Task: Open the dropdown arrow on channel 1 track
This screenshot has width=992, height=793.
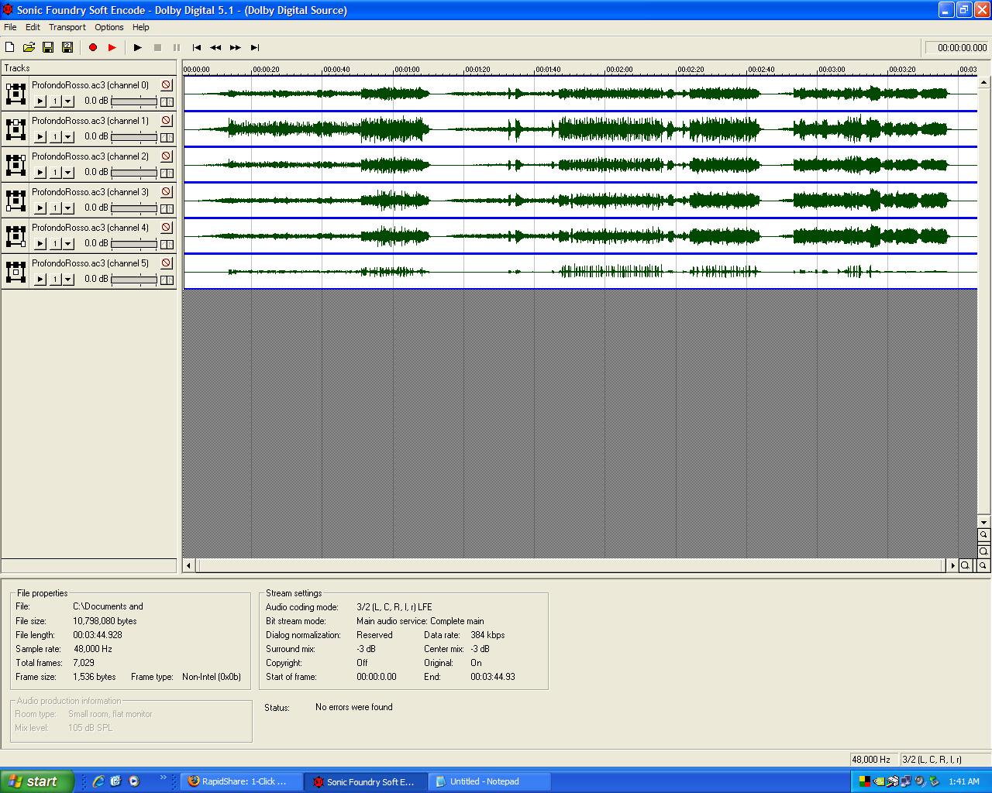Action: click(68, 137)
